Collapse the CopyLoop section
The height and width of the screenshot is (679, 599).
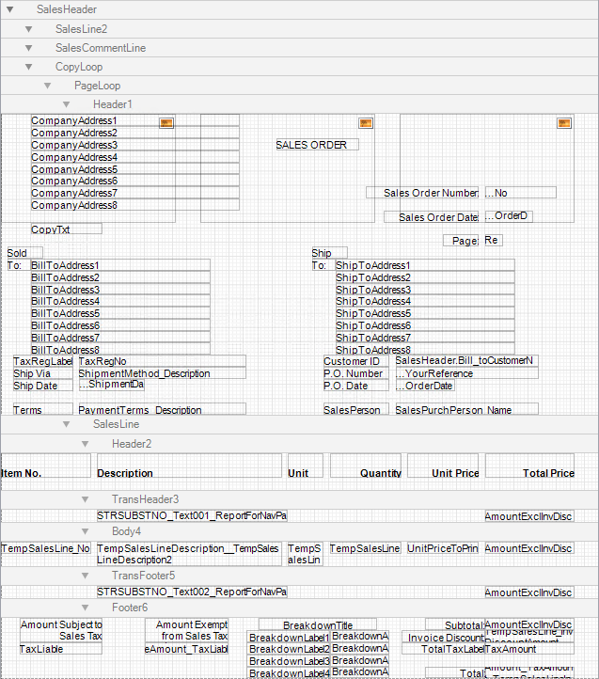click(29, 67)
